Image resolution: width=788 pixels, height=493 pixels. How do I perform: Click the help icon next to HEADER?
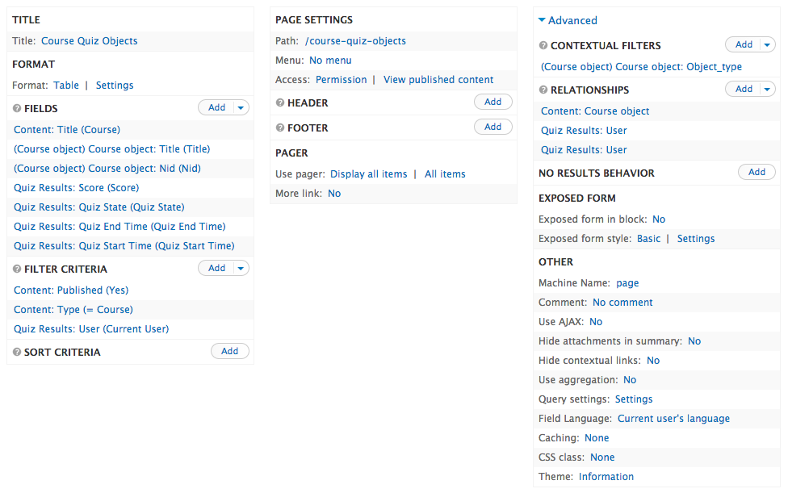point(280,103)
